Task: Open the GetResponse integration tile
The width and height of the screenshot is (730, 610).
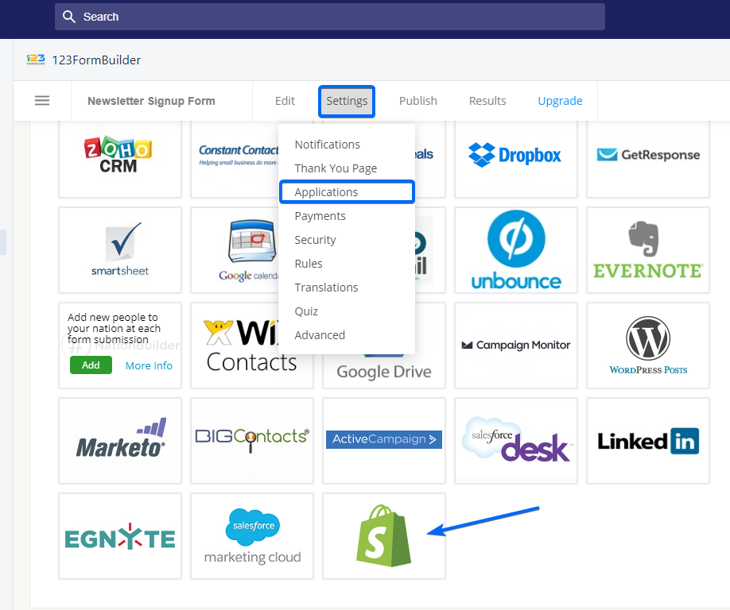Action: [647, 155]
